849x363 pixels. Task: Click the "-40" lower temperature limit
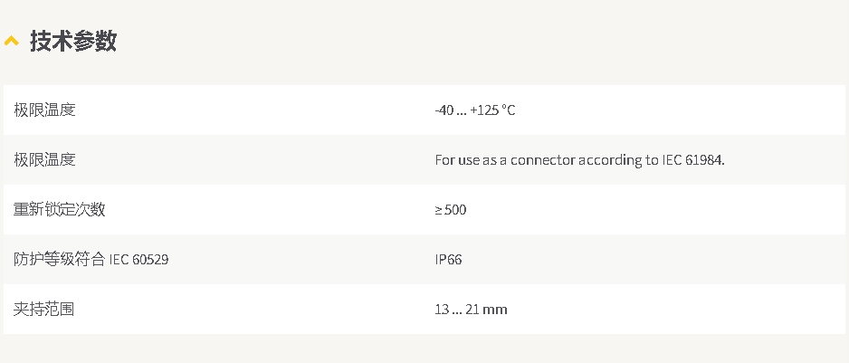(444, 110)
